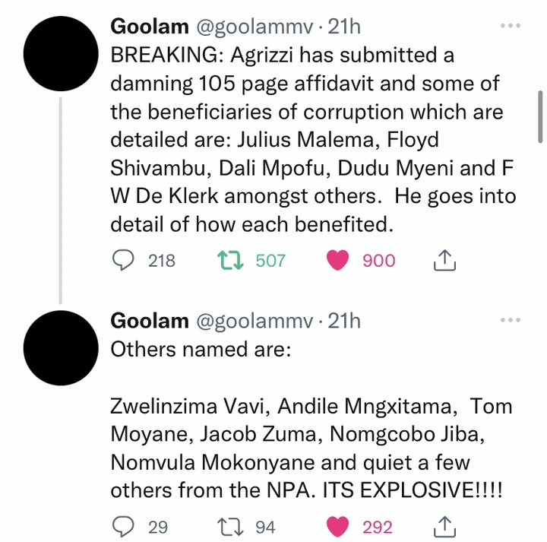Reply to the 'Others named are' tweet
The image size is (547, 542).
(x=123, y=526)
